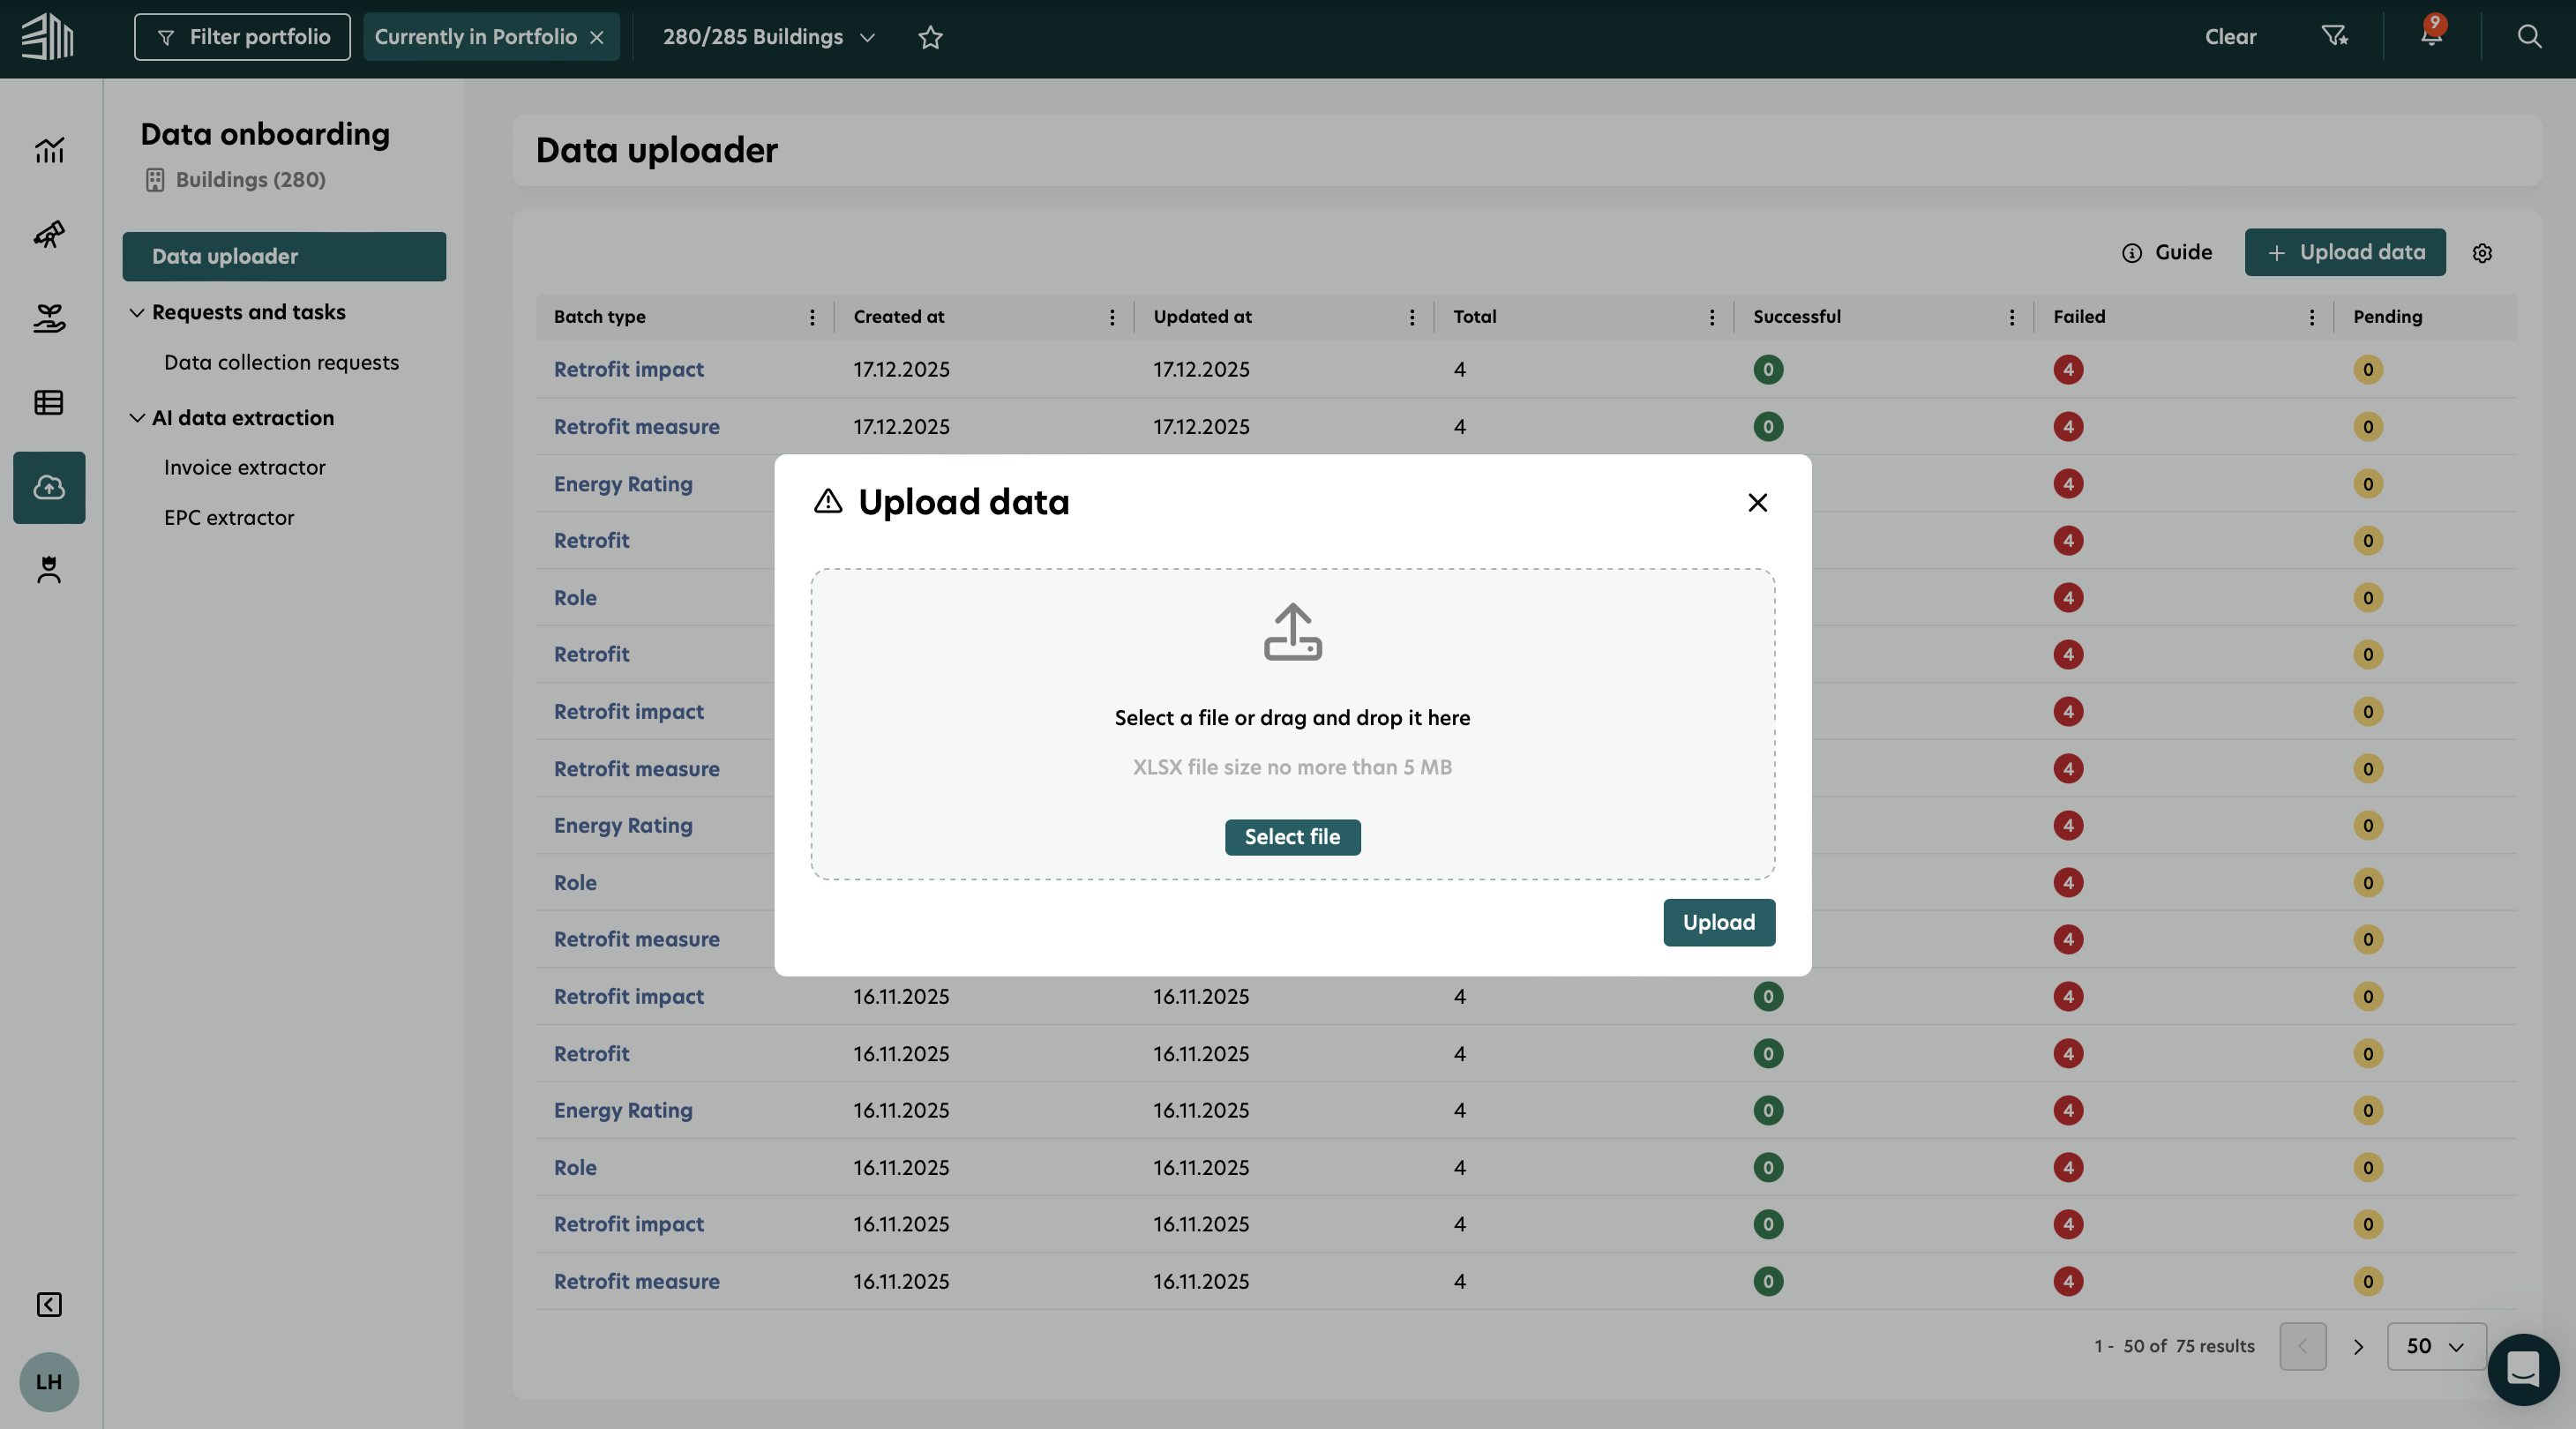The width and height of the screenshot is (2576, 1429).
Task: Open EPC extractor
Action: click(229, 517)
